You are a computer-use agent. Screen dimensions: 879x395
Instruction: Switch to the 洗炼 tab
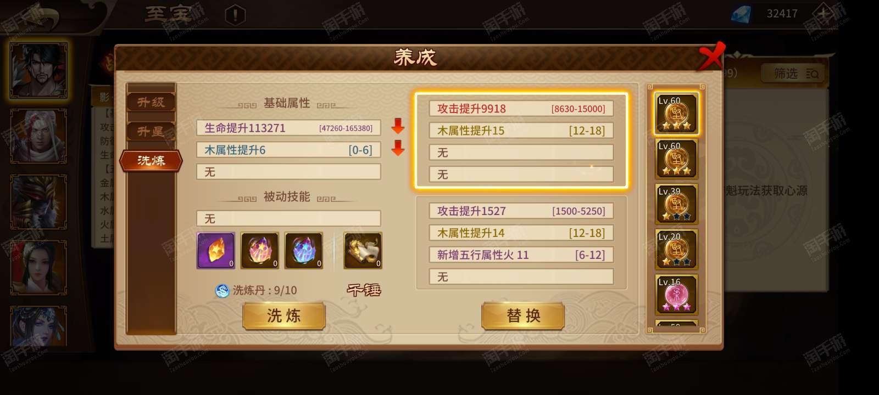[151, 161]
